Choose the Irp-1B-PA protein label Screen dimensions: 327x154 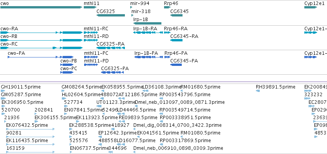[x=146, y=53]
